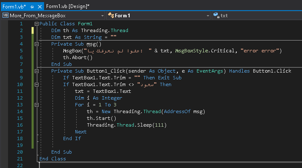The height and width of the screenshot is (168, 302).
Task: Place cursor at End Class line
Action: [53, 159]
